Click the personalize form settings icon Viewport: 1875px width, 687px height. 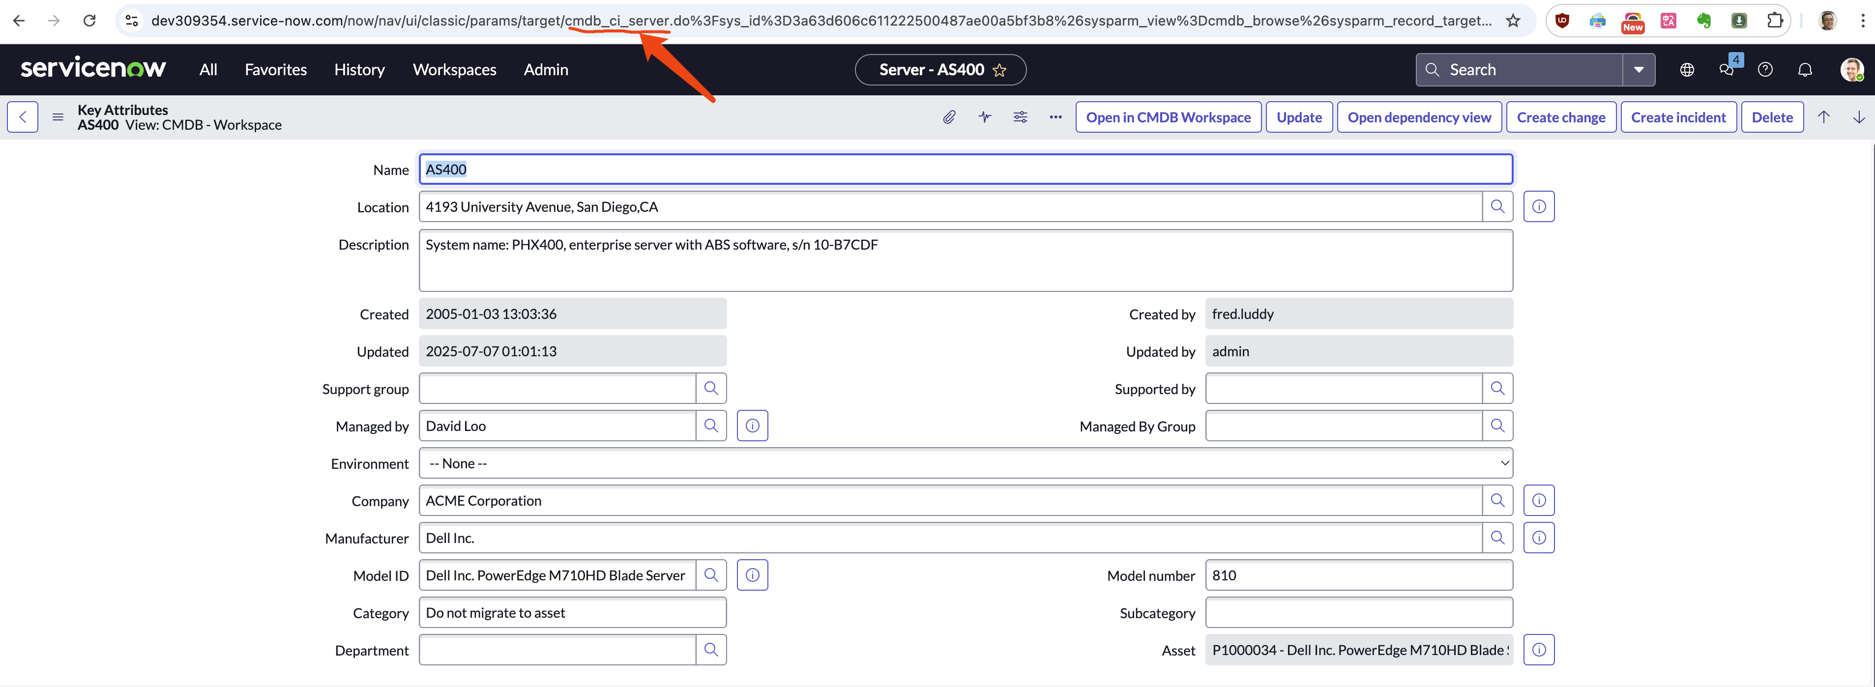1020,117
